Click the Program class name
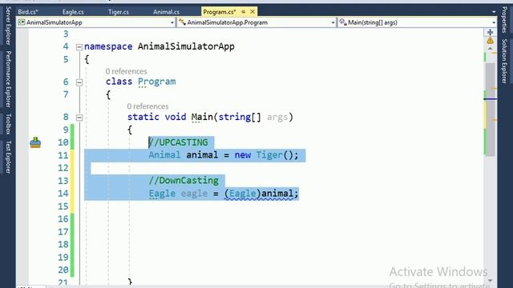Viewport: 513px width, 288px height. click(x=157, y=82)
